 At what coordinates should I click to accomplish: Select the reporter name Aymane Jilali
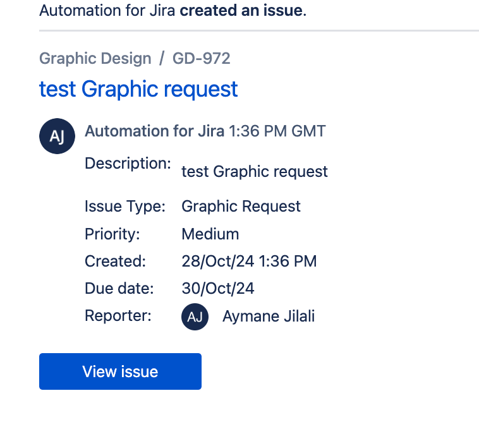pos(269,316)
